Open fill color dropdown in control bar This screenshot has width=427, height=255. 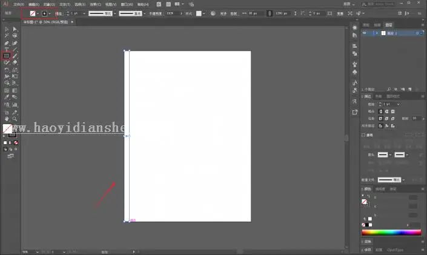coord(38,13)
